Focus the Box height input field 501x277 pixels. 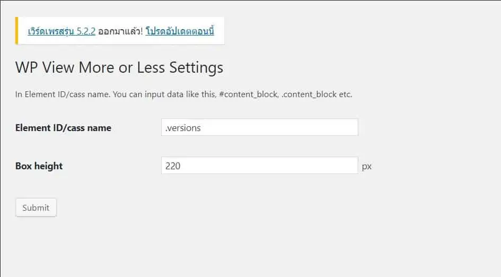(x=259, y=166)
